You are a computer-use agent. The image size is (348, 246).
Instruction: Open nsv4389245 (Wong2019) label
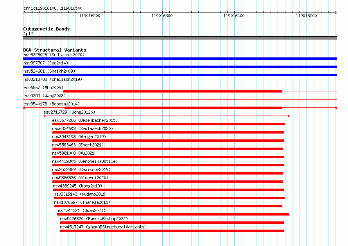(77, 186)
